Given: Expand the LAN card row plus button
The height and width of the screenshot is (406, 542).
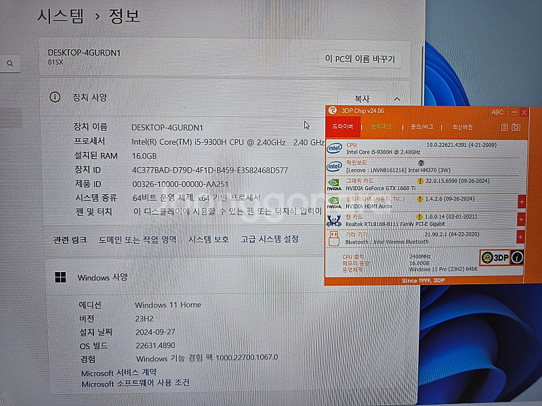Looking at the screenshot, I should click(521, 219).
